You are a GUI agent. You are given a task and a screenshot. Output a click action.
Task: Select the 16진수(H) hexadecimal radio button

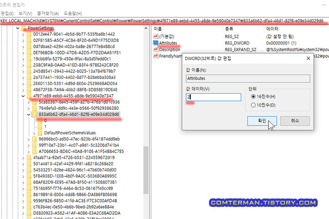[x=253, y=96]
